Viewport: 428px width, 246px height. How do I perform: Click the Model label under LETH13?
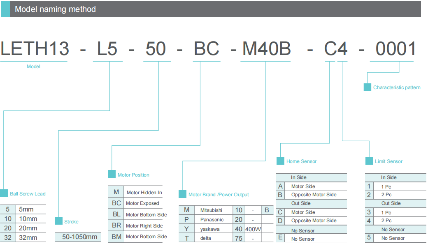[33, 66]
